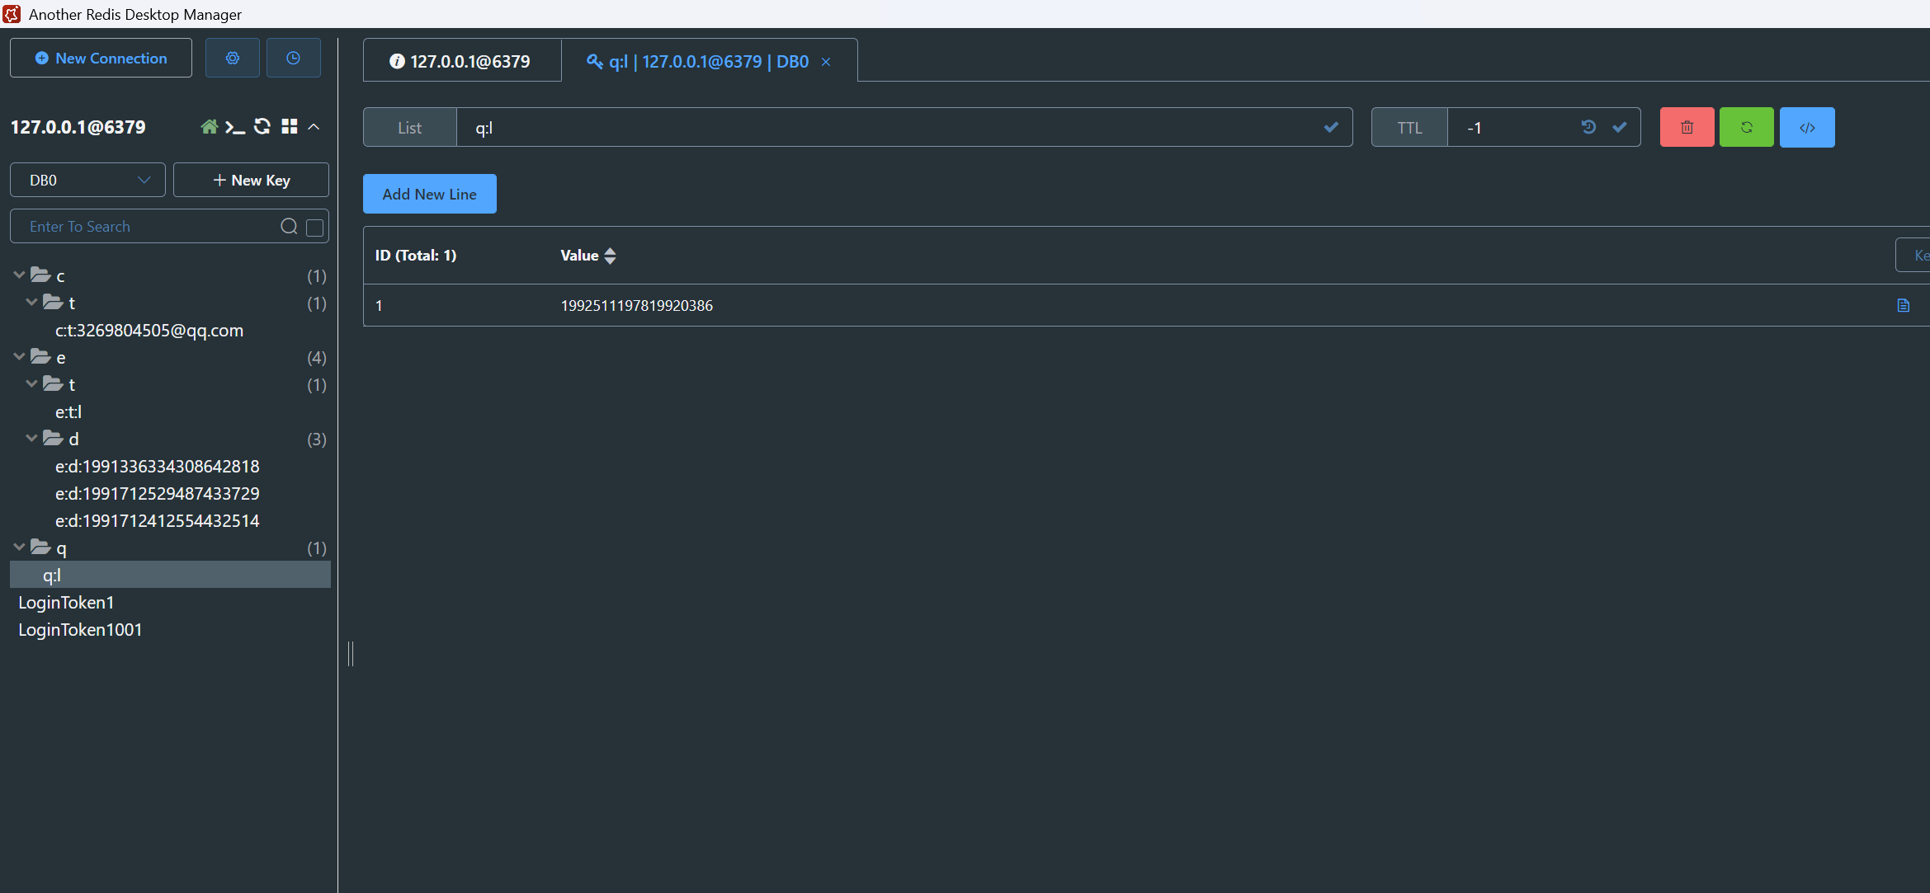Click the Add New Line button

point(429,195)
